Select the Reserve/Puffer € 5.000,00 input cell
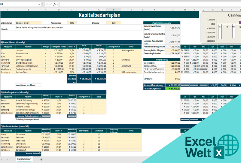Viewport: 241px width, 163px height. (173, 50)
